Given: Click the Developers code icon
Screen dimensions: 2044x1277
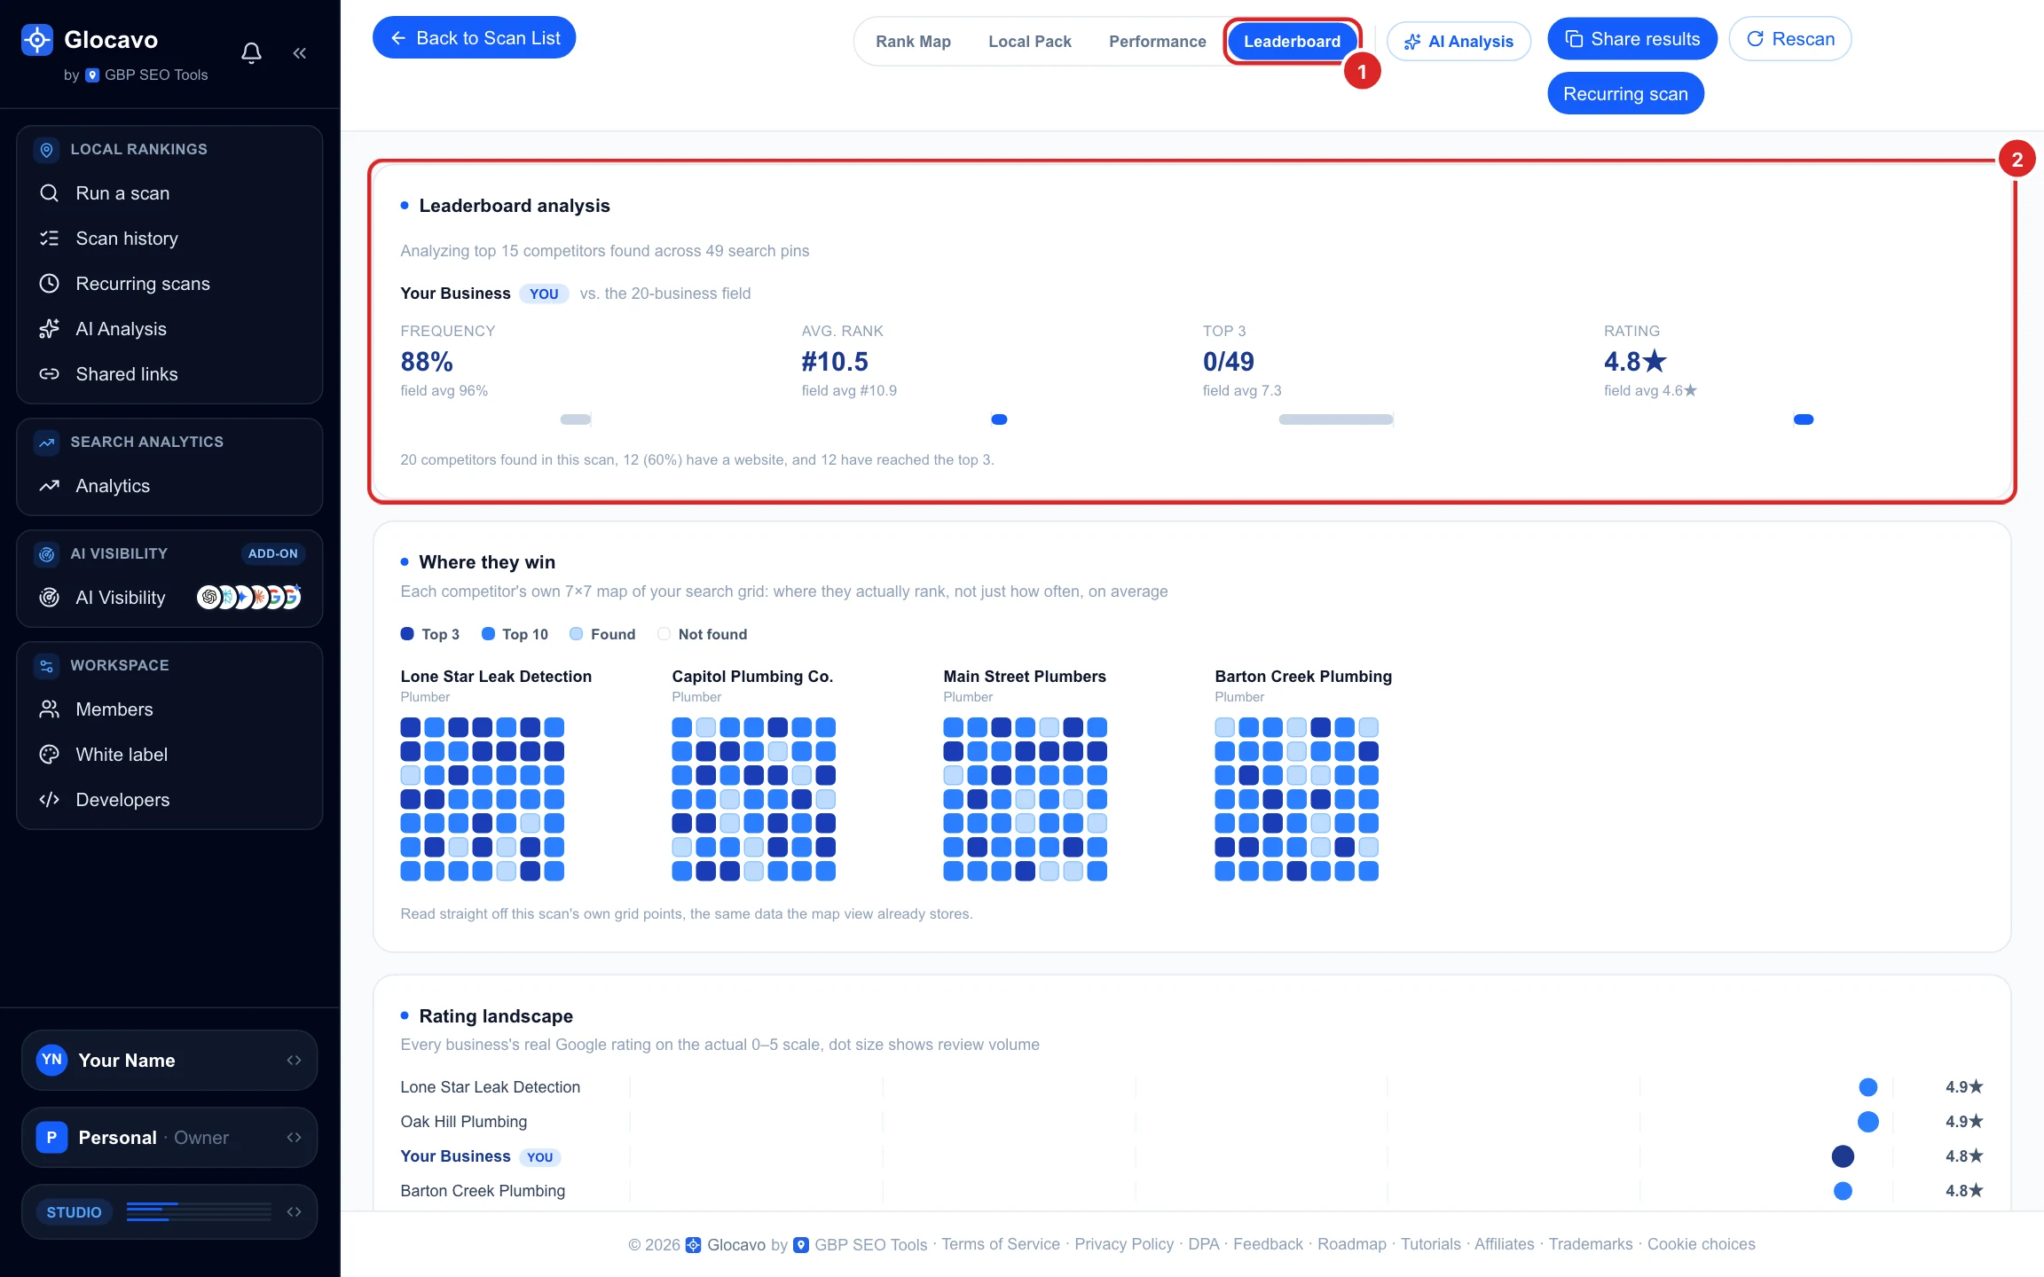Looking at the screenshot, I should (50, 800).
